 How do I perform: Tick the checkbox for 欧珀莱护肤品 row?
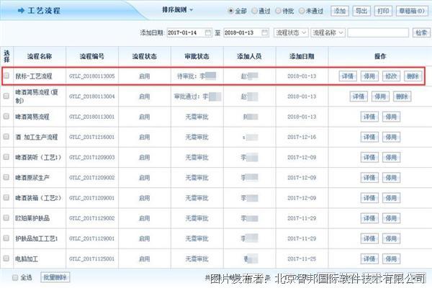point(6,217)
